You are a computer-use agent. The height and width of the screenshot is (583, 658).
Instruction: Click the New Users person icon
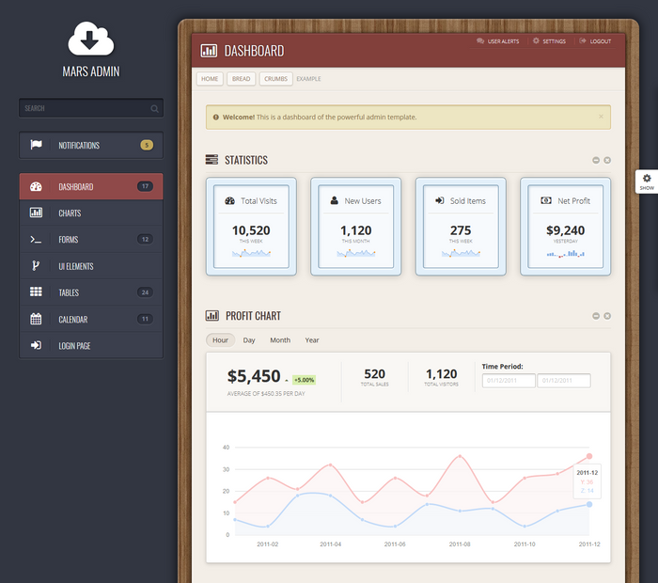334,200
